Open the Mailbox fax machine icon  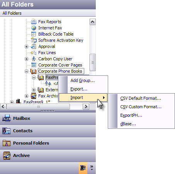click(x=6, y=118)
